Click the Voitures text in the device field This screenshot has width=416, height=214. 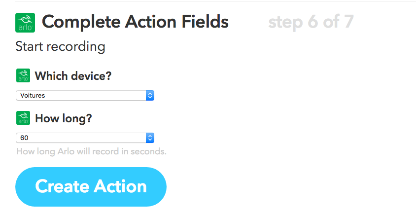coord(33,95)
